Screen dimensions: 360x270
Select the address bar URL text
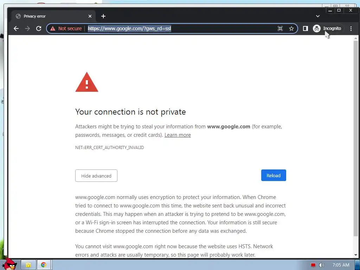pyautogui.click(x=129, y=28)
